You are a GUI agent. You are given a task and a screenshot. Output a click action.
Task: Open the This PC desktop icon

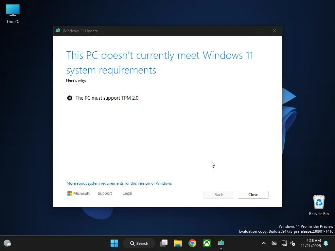tap(13, 13)
